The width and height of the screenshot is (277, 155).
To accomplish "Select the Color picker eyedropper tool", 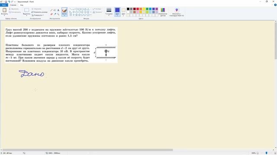I will click(x=55, y=14).
